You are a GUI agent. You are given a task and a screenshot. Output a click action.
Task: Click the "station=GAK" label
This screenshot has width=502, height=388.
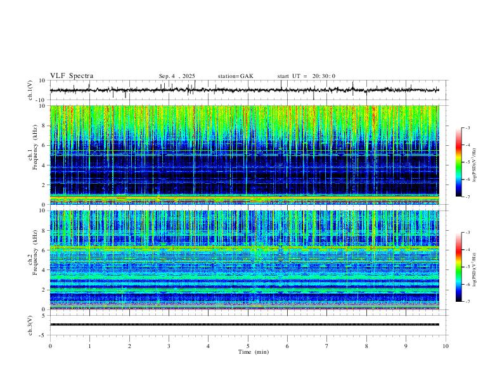[x=235, y=76]
